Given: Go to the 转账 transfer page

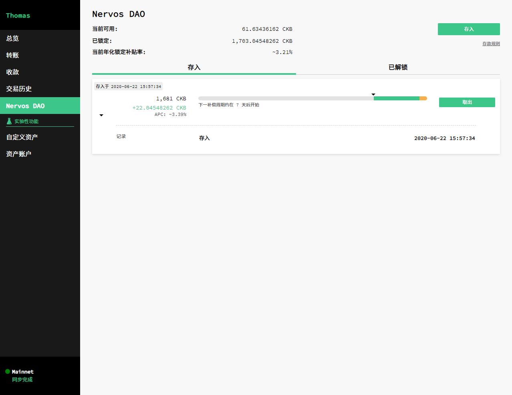Looking at the screenshot, I should point(40,55).
